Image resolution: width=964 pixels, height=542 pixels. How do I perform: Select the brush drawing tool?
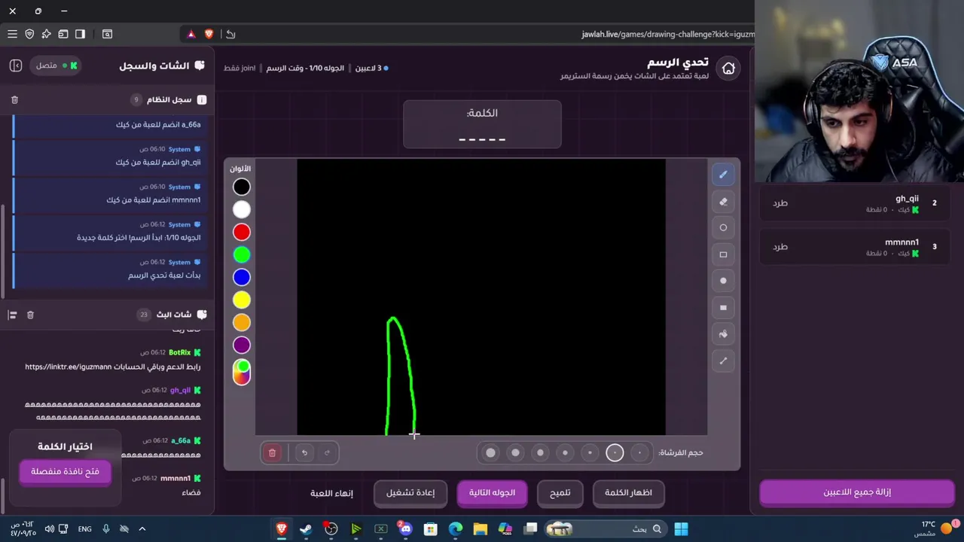click(x=723, y=175)
